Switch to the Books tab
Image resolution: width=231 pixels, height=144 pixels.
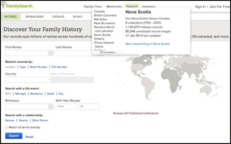[x=78, y=16]
